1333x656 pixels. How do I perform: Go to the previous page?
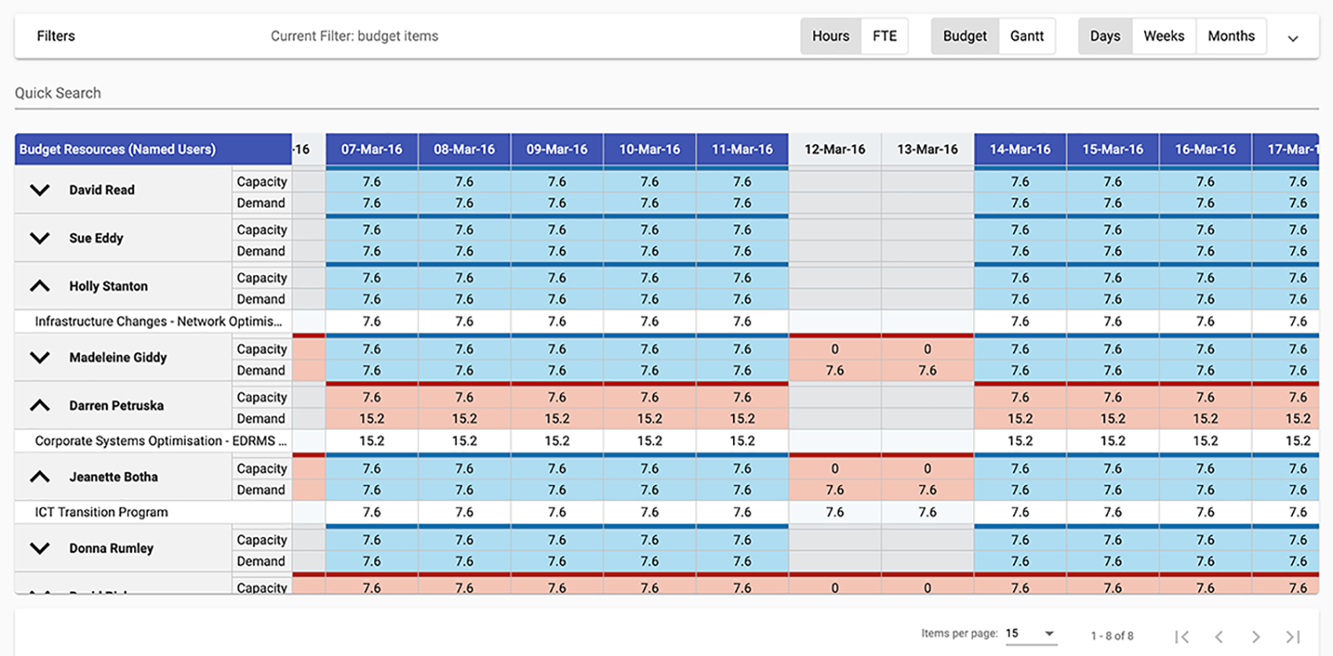pyautogui.click(x=1219, y=636)
